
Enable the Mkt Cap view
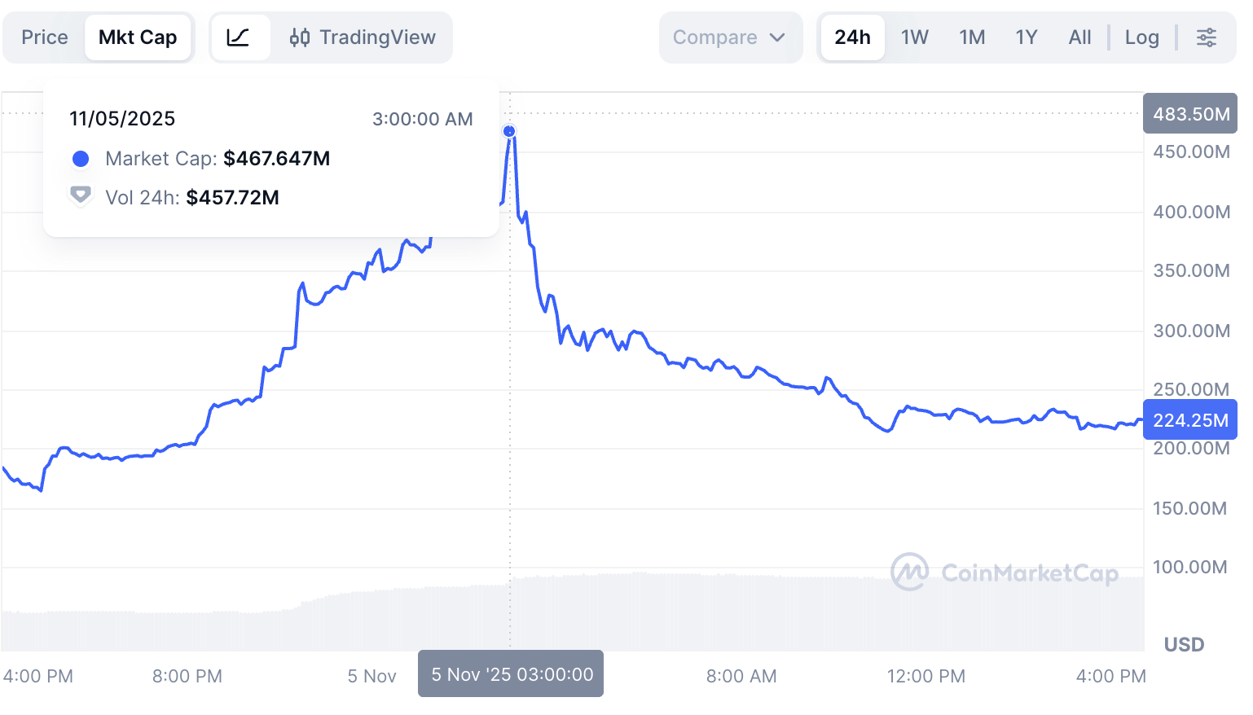coord(138,37)
